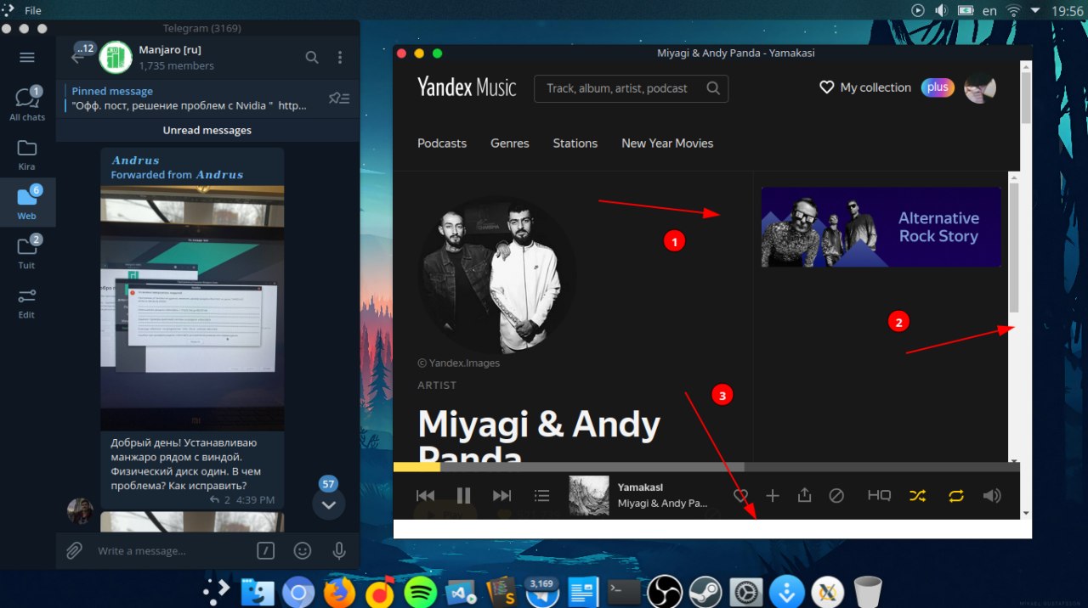The height and width of the screenshot is (608, 1088).
Task: Expand the hidden tray icons arrow
Action: [x=1035, y=10]
